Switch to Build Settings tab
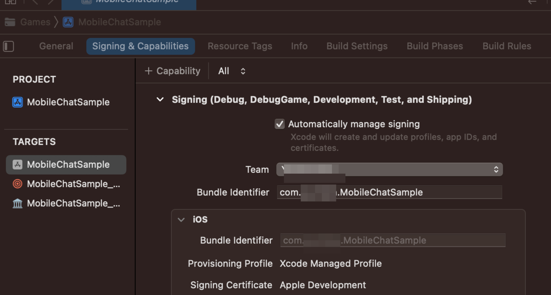The image size is (551, 295). pyautogui.click(x=357, y=46)
